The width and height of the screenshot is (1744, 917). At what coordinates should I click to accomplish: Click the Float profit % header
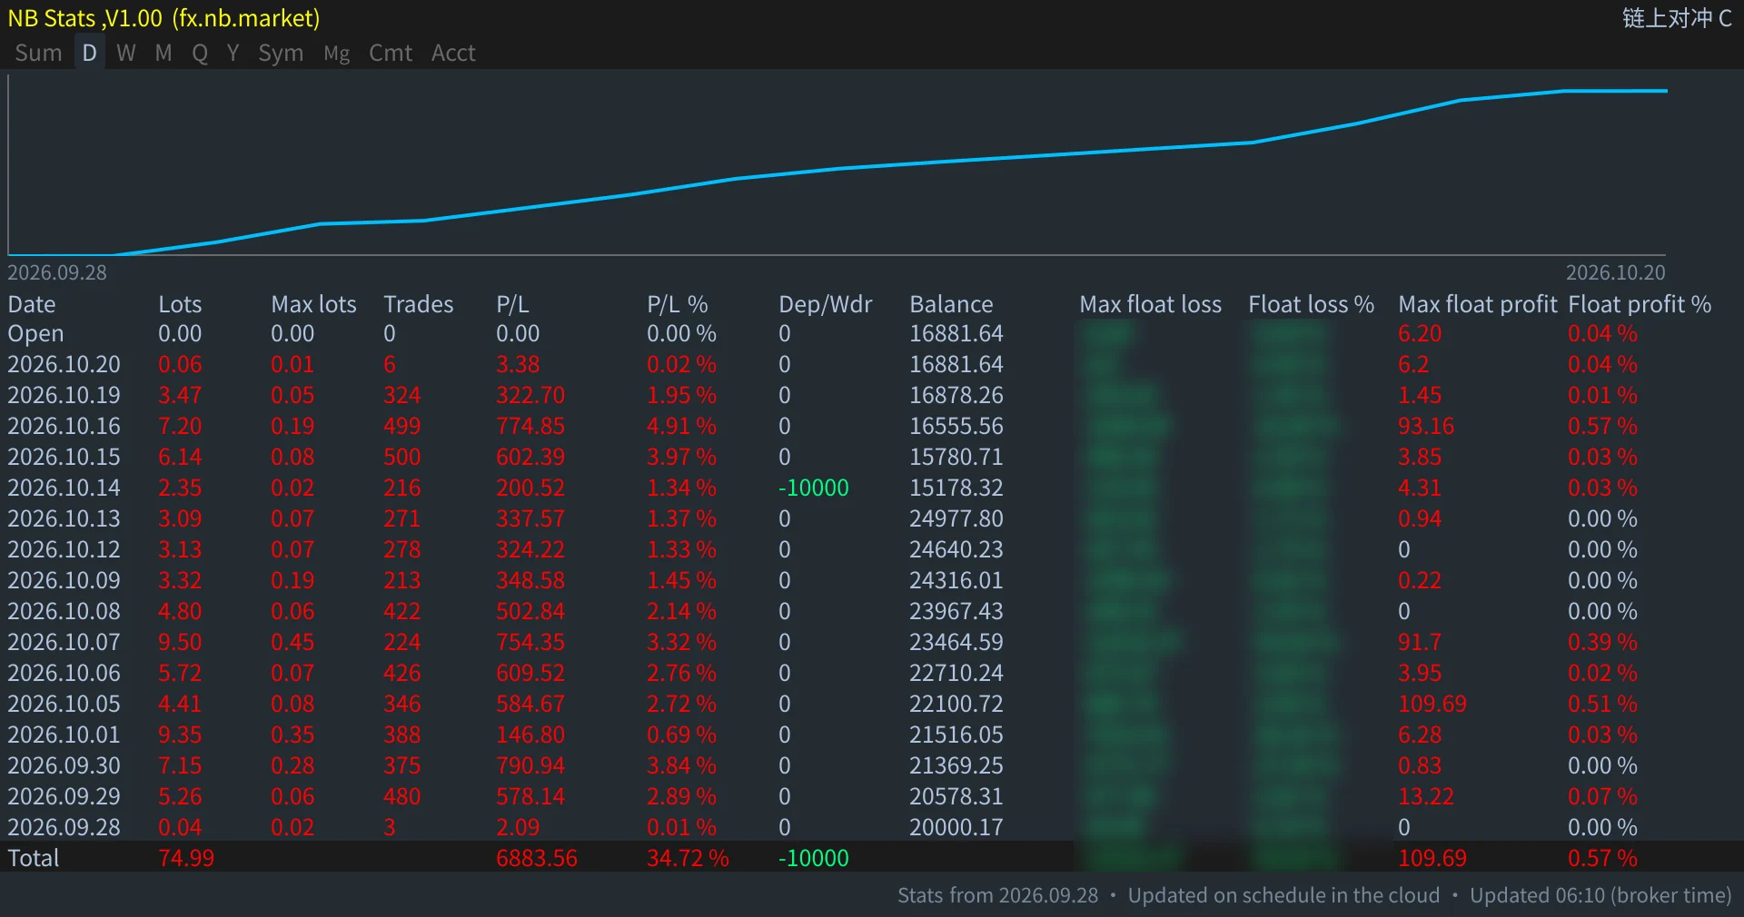pos(1640,304)
